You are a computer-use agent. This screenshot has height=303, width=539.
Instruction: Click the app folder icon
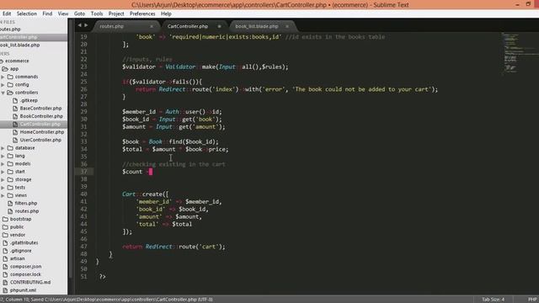[x=5, y=69]
